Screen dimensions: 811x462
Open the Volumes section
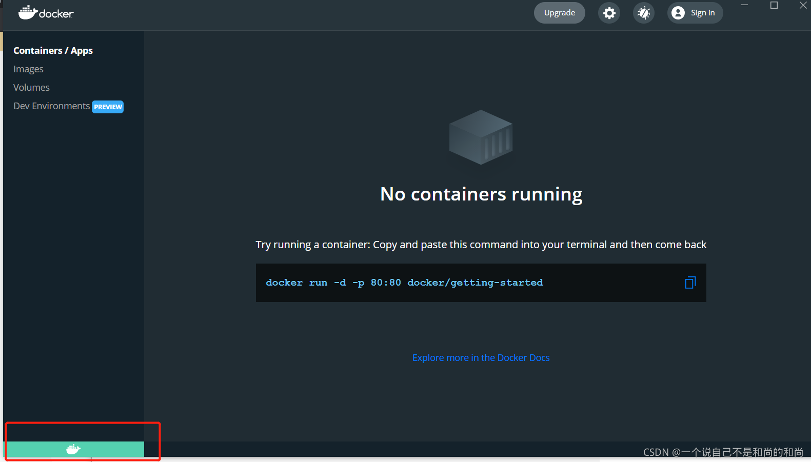click(31, 87)
